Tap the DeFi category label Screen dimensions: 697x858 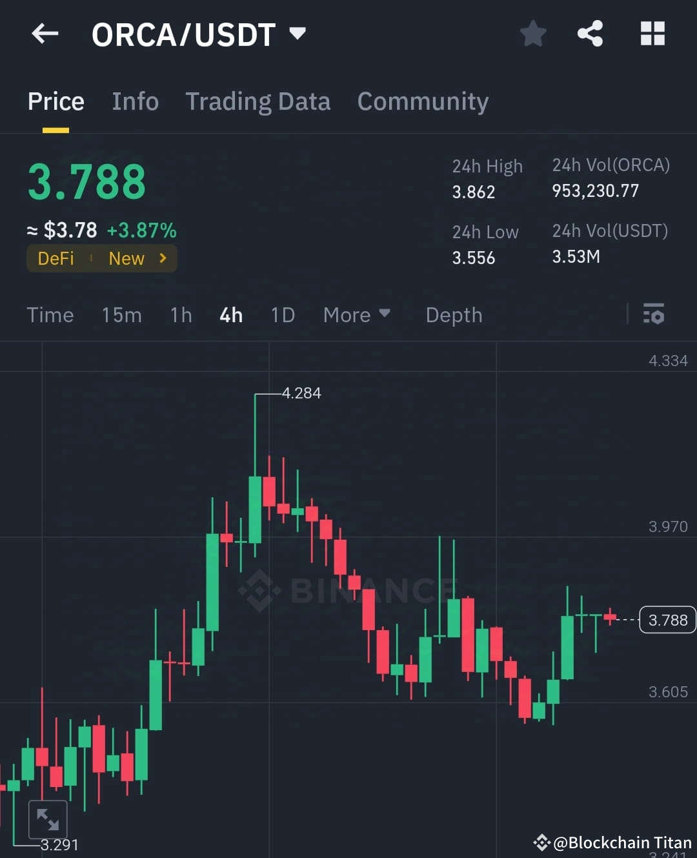[x=56, y=258]
